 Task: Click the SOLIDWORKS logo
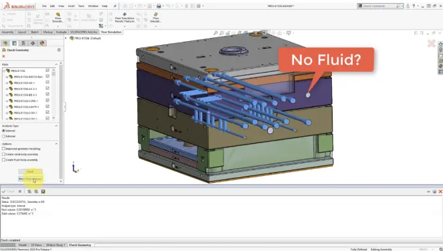pyautogui.click(x=19, y=6)
